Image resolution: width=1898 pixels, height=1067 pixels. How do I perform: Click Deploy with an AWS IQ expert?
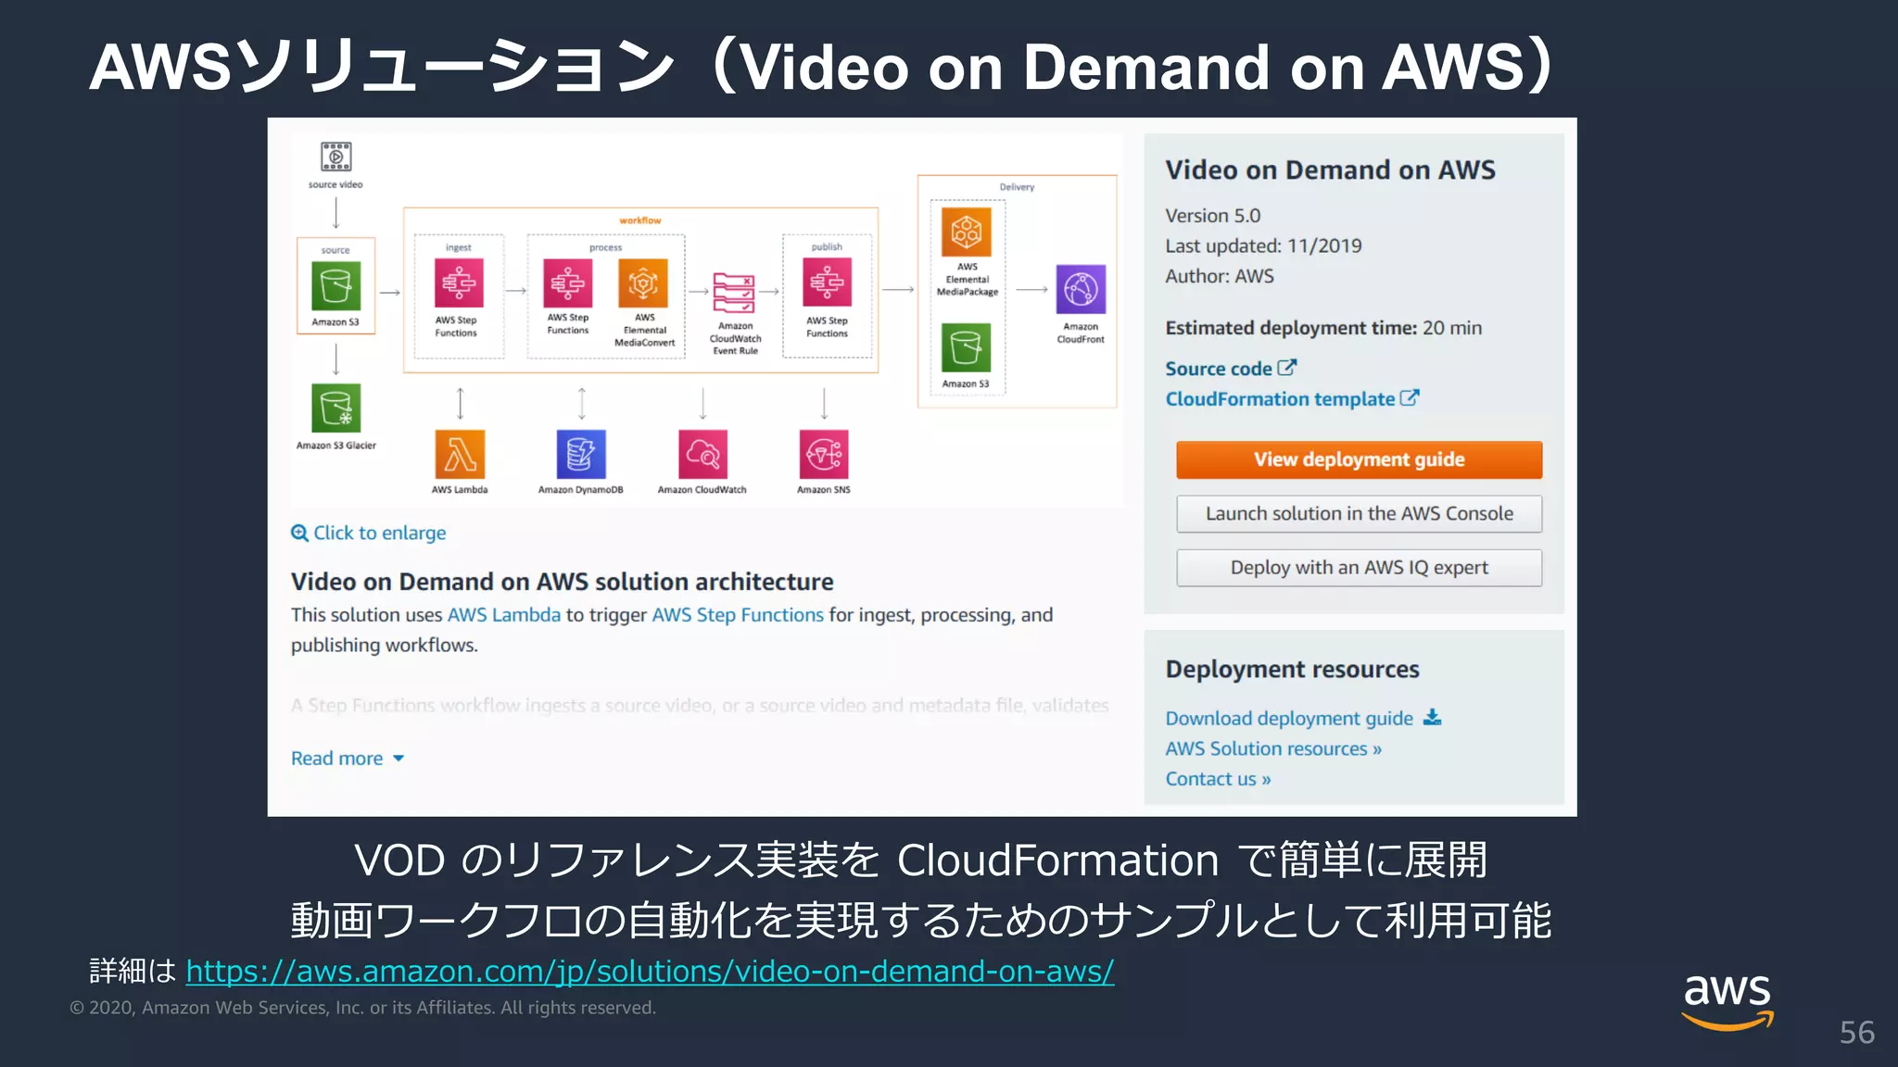1359,568
